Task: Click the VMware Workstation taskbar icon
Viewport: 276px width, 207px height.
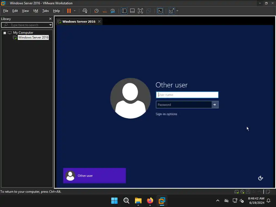Action: click(x=162, y=201)
